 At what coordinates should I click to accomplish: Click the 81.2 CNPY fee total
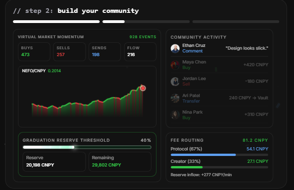[255, 140]
